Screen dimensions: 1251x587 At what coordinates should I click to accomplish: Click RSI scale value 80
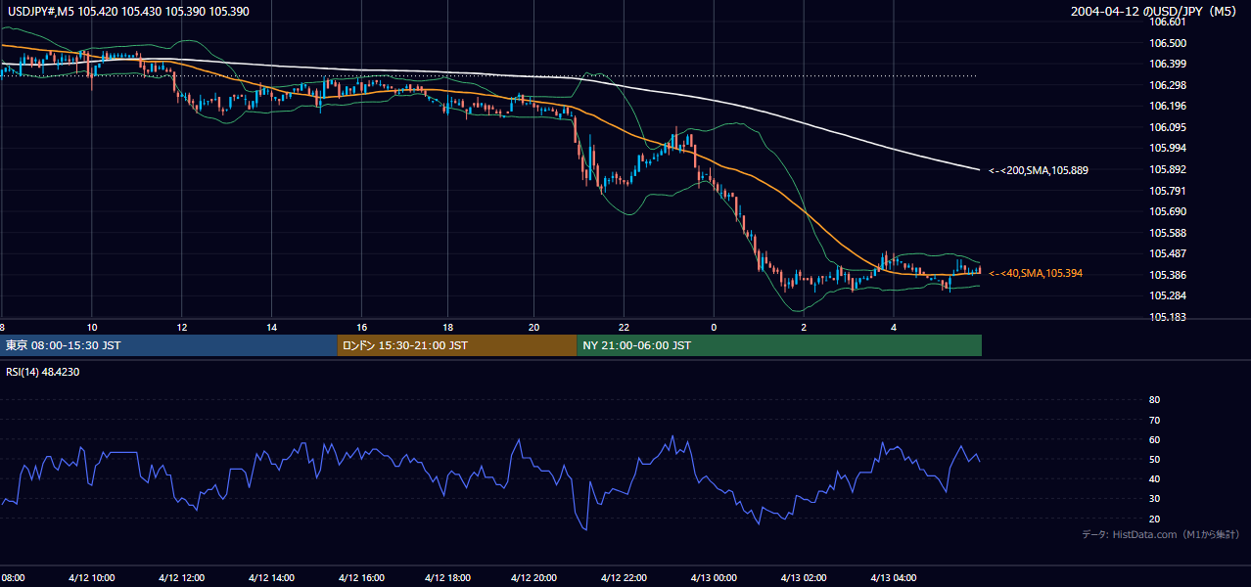(1154, 400)
